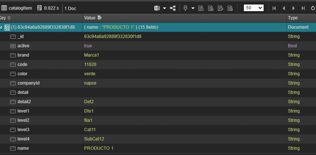Select the active field row

point(24,46)
